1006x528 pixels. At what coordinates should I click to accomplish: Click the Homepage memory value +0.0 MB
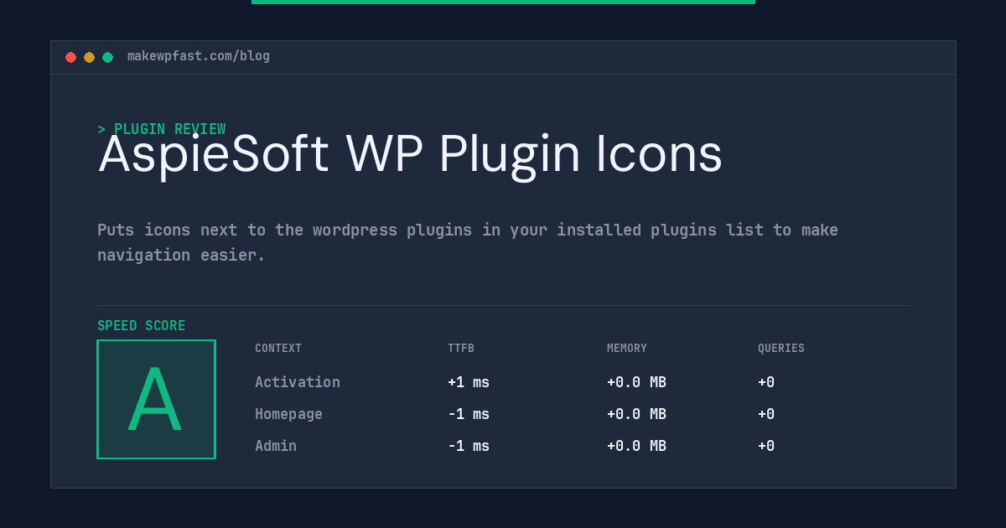pyautogui.click(x=636, y=414)
